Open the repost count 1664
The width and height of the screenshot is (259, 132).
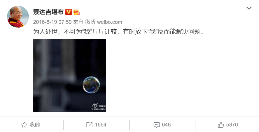[101, 125]
